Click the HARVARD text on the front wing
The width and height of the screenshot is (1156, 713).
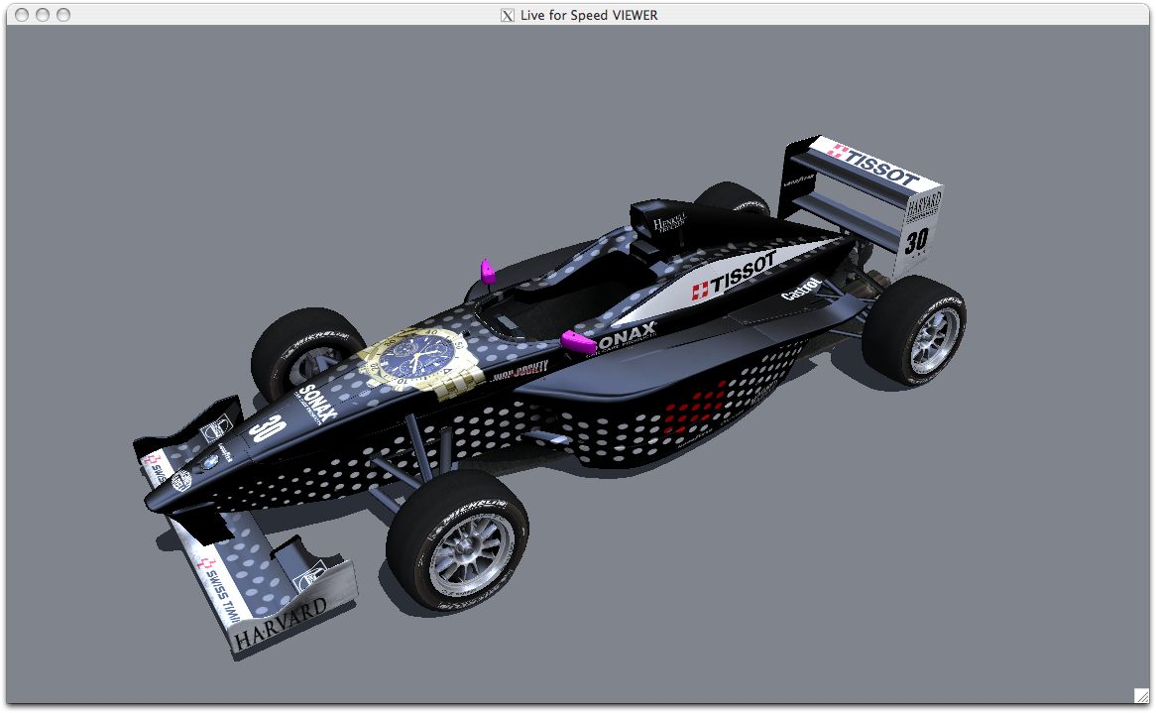click(x=281, y=624)
